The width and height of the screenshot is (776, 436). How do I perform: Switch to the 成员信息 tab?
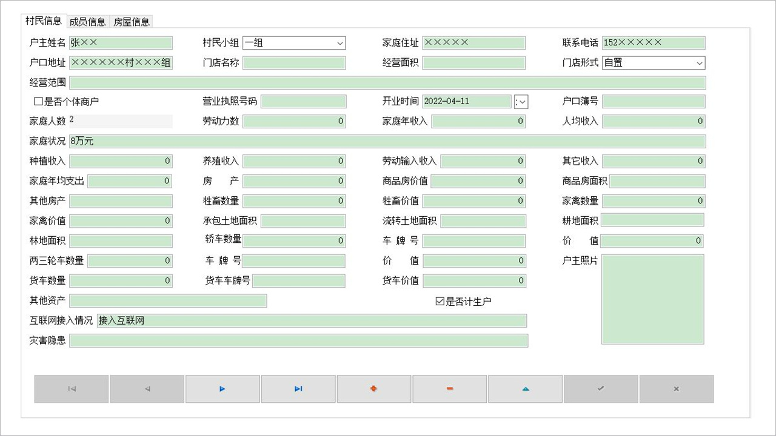pyautogui.click(x=87, y=21)
